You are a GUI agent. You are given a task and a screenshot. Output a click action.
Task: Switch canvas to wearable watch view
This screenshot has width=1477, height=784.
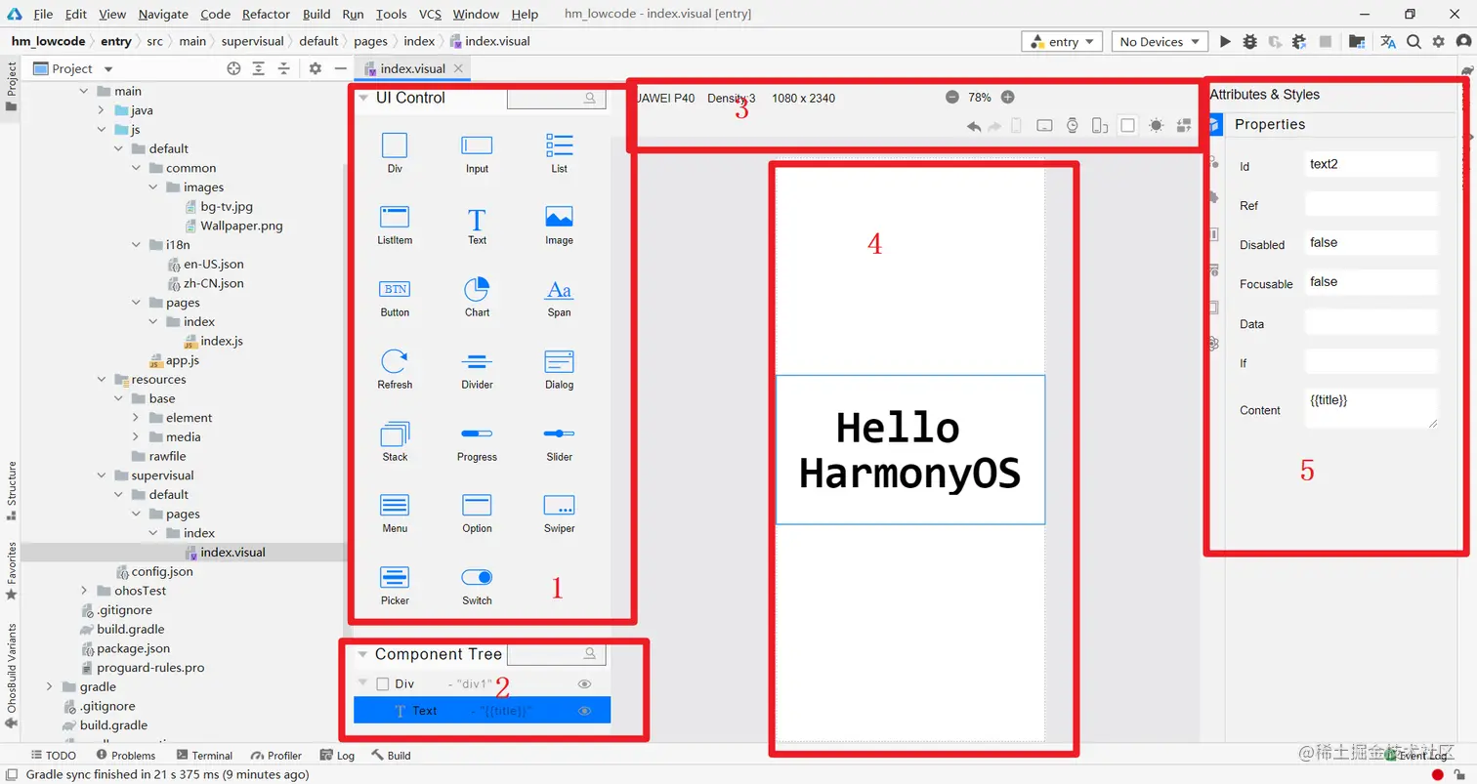(x=1073, y=125)
